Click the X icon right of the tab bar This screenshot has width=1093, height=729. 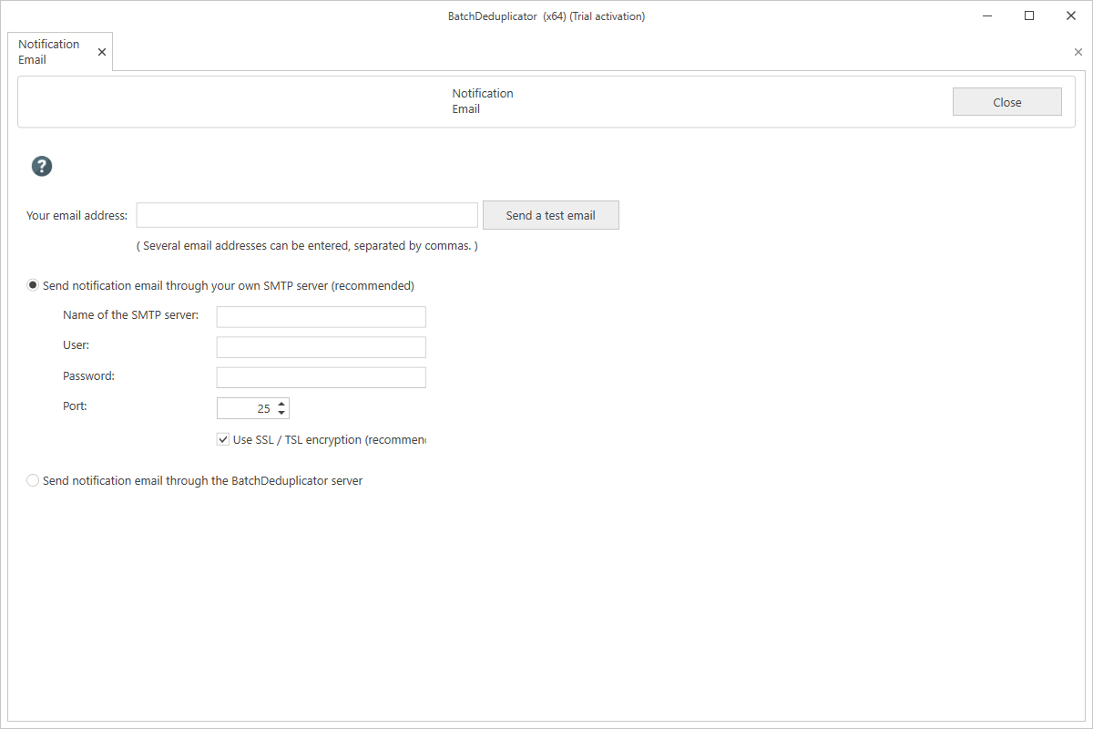pyautogui.click(x=1078, y=52)
